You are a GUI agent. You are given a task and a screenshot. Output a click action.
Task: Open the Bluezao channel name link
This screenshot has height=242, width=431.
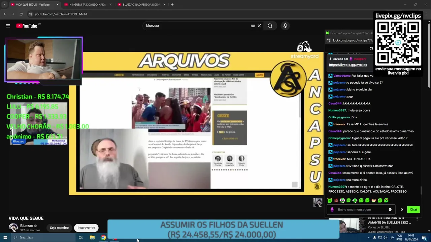point(27,226)
